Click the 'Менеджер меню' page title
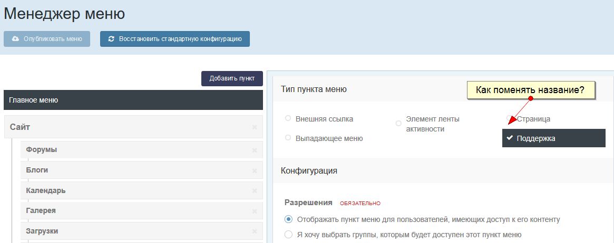This screenshot has width=614, height=243. 64,14
